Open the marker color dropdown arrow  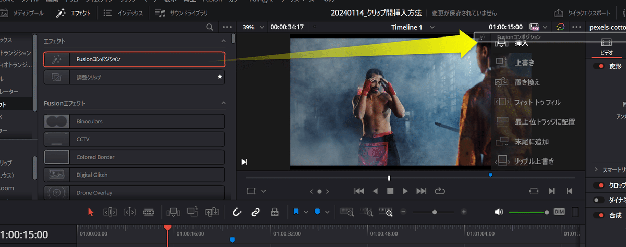pos(327,212)
